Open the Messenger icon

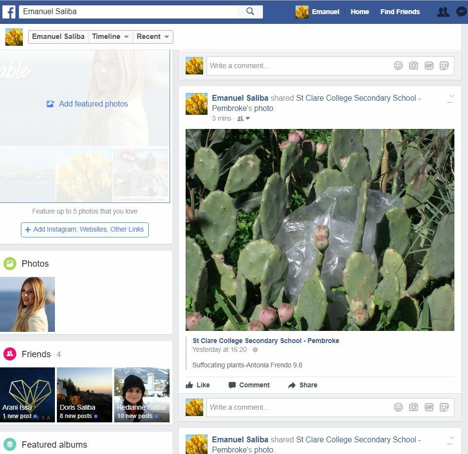[461, 12]
